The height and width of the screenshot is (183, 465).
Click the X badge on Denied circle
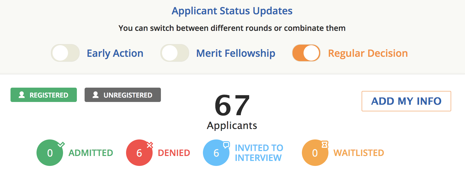pyautogui.click(x=150, y=145)
